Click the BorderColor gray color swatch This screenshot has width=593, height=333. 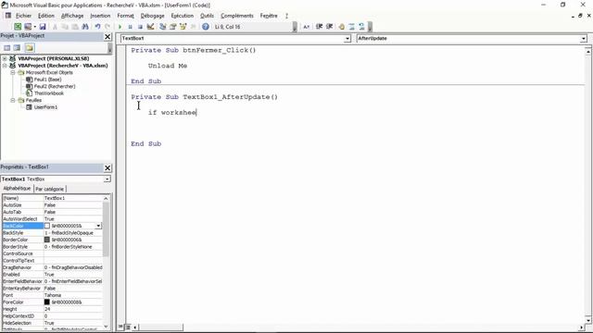point(47,240)
